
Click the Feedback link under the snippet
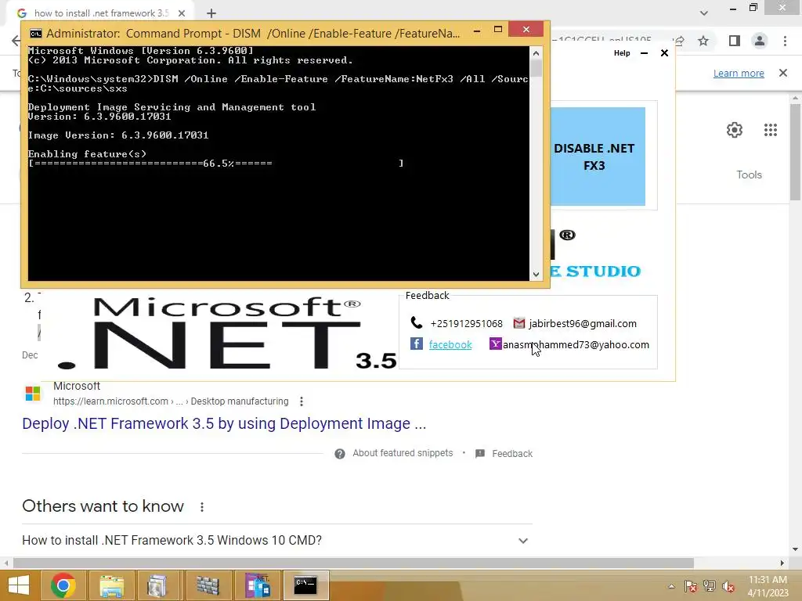512,454
